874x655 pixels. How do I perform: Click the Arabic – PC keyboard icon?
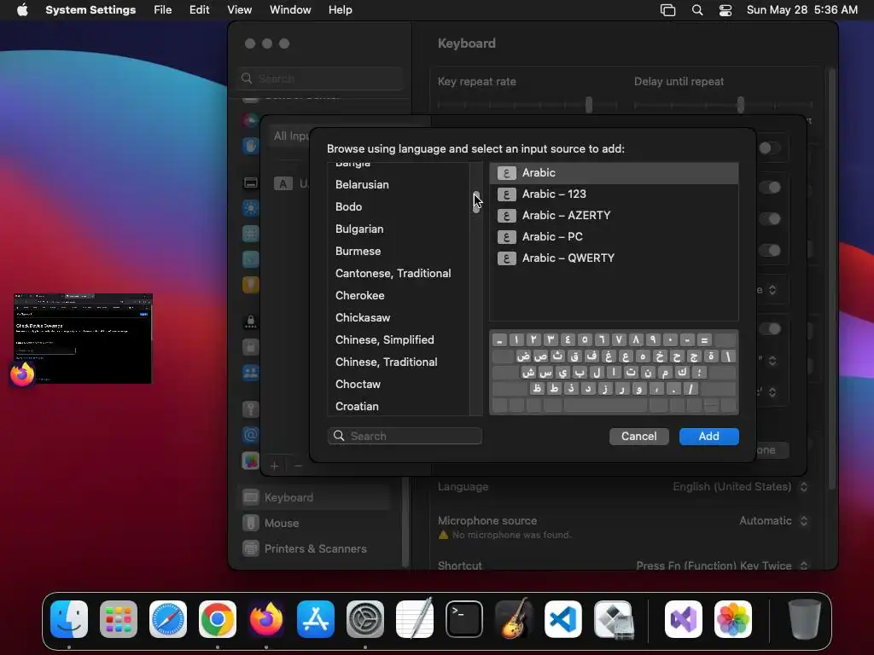coord(506,237)
